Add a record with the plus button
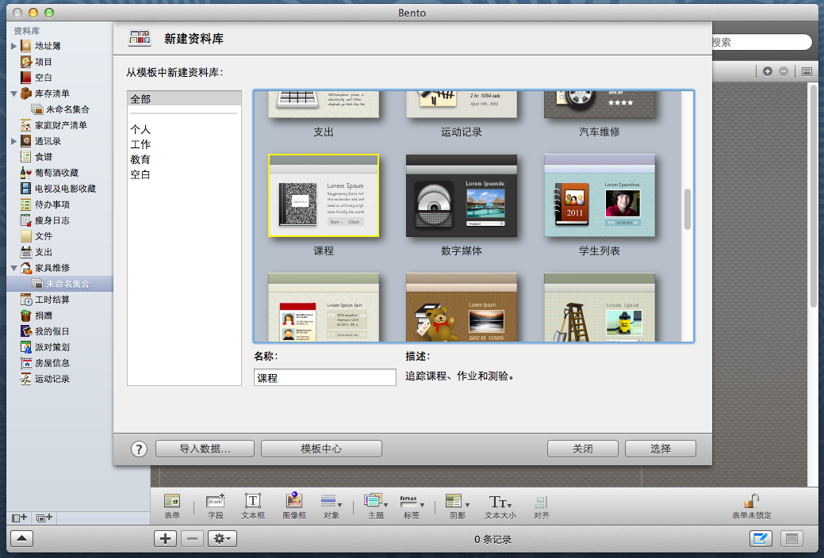 pos(165,538)
